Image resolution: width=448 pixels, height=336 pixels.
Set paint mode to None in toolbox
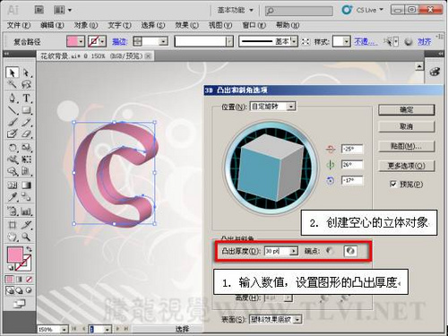click(29, 280)
